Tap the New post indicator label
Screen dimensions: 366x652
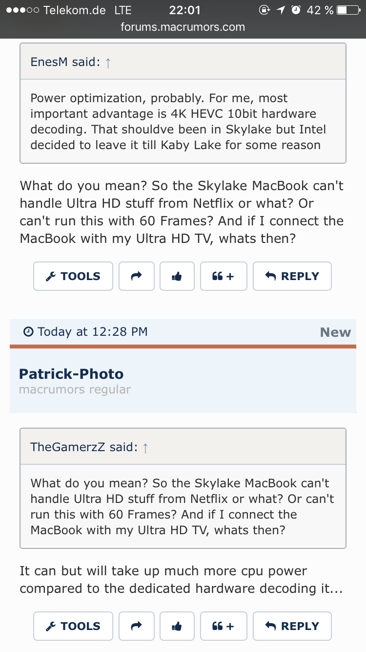[x=335, y=332]
